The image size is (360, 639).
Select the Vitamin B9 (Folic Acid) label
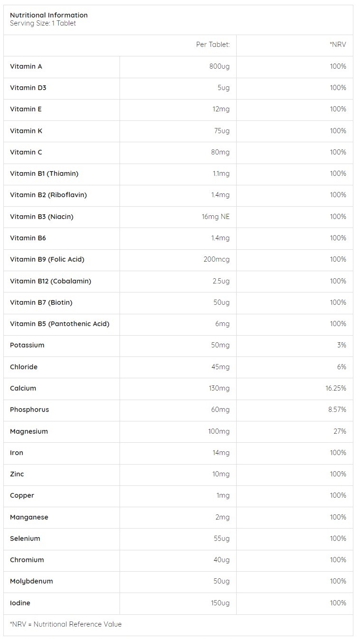(x=47, y=259)
